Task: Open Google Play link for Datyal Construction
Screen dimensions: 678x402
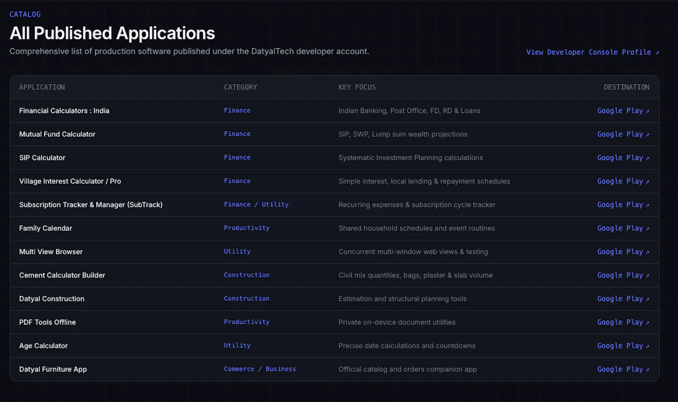Action: (x=623, y=298)
